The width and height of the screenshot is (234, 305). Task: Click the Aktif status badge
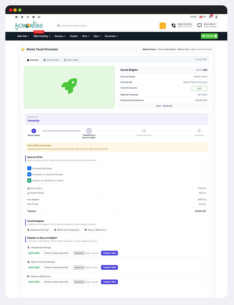tap(199, 88)
